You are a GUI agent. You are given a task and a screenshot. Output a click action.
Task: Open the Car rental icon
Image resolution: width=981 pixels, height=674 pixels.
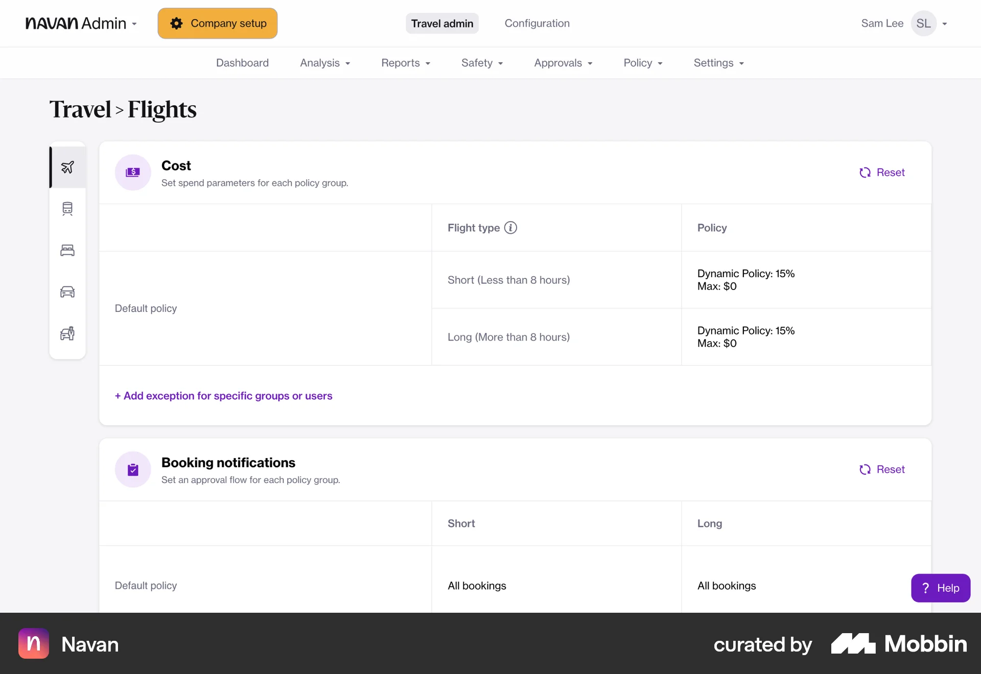[67, 292]
